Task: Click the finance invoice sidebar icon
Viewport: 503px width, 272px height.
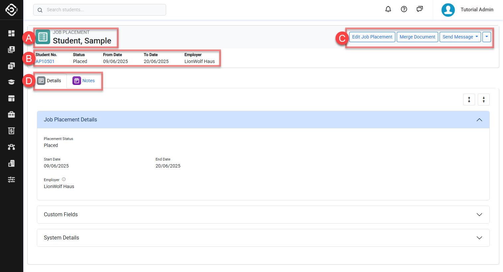Action: pos(11,131)
